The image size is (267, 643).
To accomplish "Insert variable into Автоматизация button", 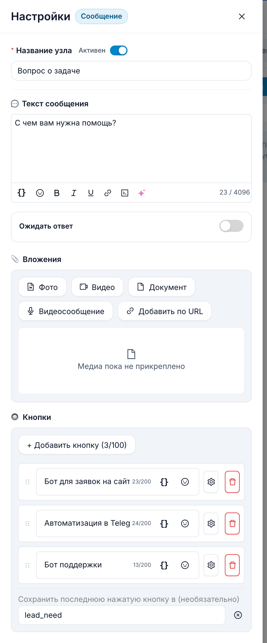I will (164, 523).
